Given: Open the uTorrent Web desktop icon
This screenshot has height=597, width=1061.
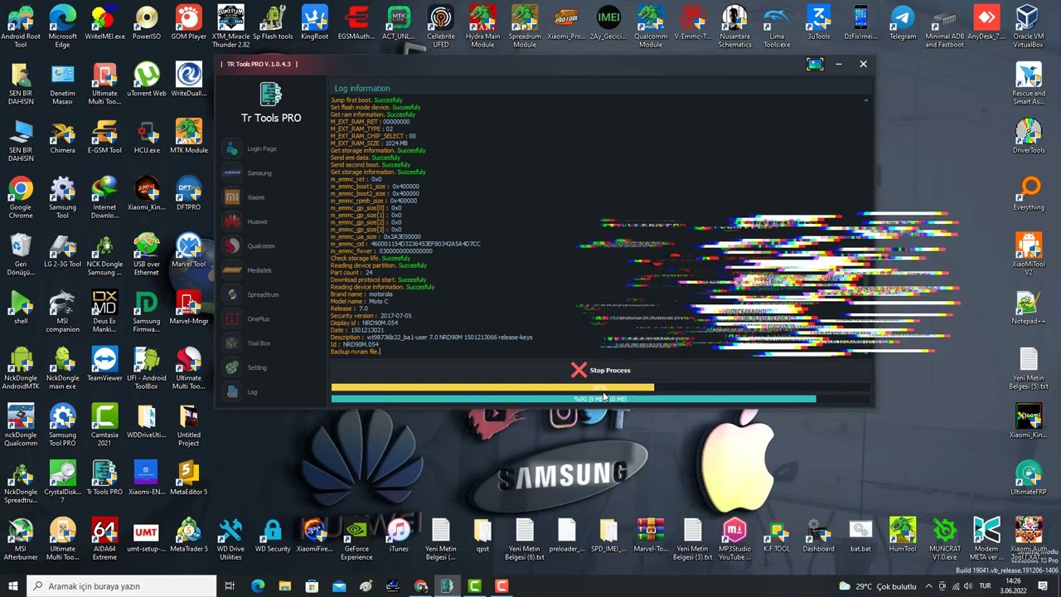Looking at the screenshot, I should click(147, 80).
